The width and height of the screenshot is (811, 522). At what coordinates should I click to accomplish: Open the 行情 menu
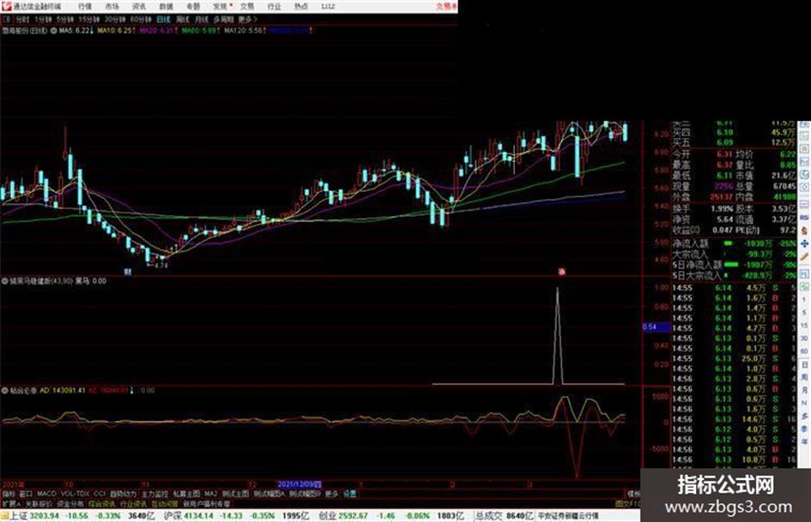pos(85,6)
